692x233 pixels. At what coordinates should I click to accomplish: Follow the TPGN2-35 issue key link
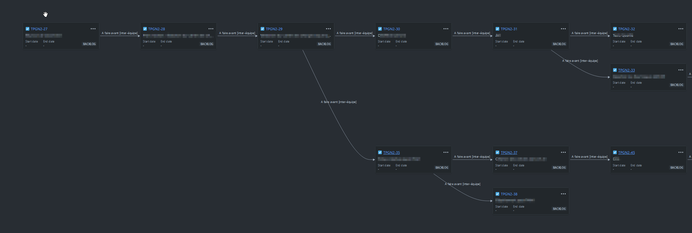pos(391,153)
